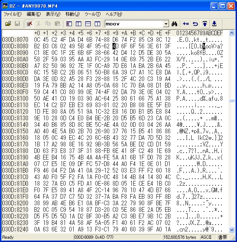Open the ヘルプ(H) menu
237x242 pixels.
(x=114, y=14)
